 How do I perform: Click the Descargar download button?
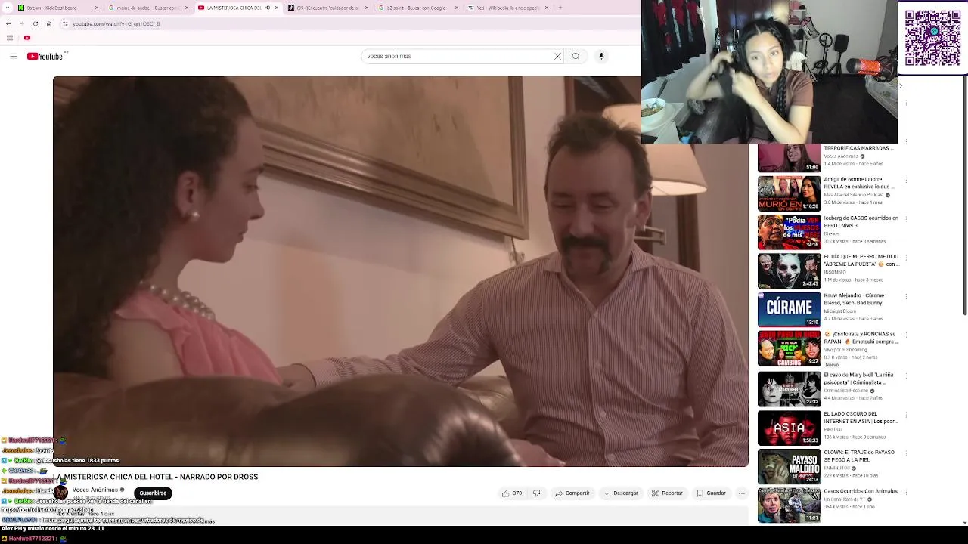point(621,493)
